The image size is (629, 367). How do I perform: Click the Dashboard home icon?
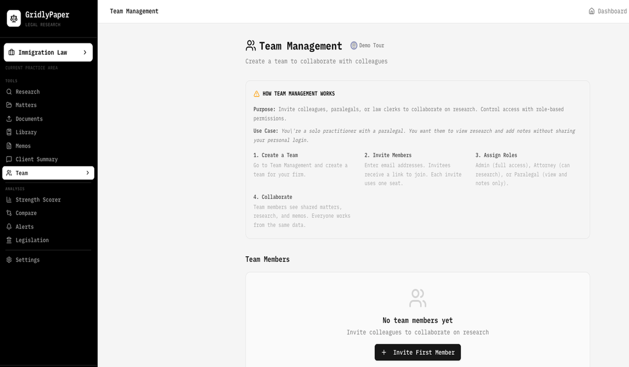pyautogui.click(x=592, y=11)
